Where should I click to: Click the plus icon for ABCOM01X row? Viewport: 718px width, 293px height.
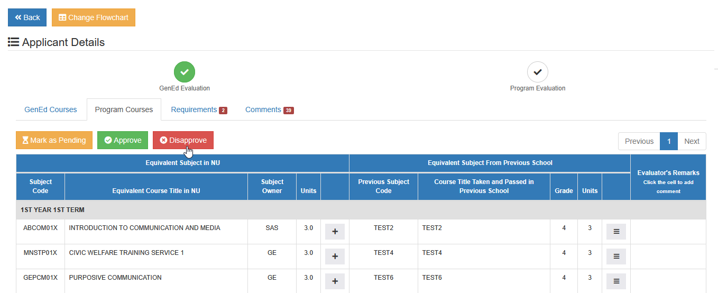click(335, 232)
